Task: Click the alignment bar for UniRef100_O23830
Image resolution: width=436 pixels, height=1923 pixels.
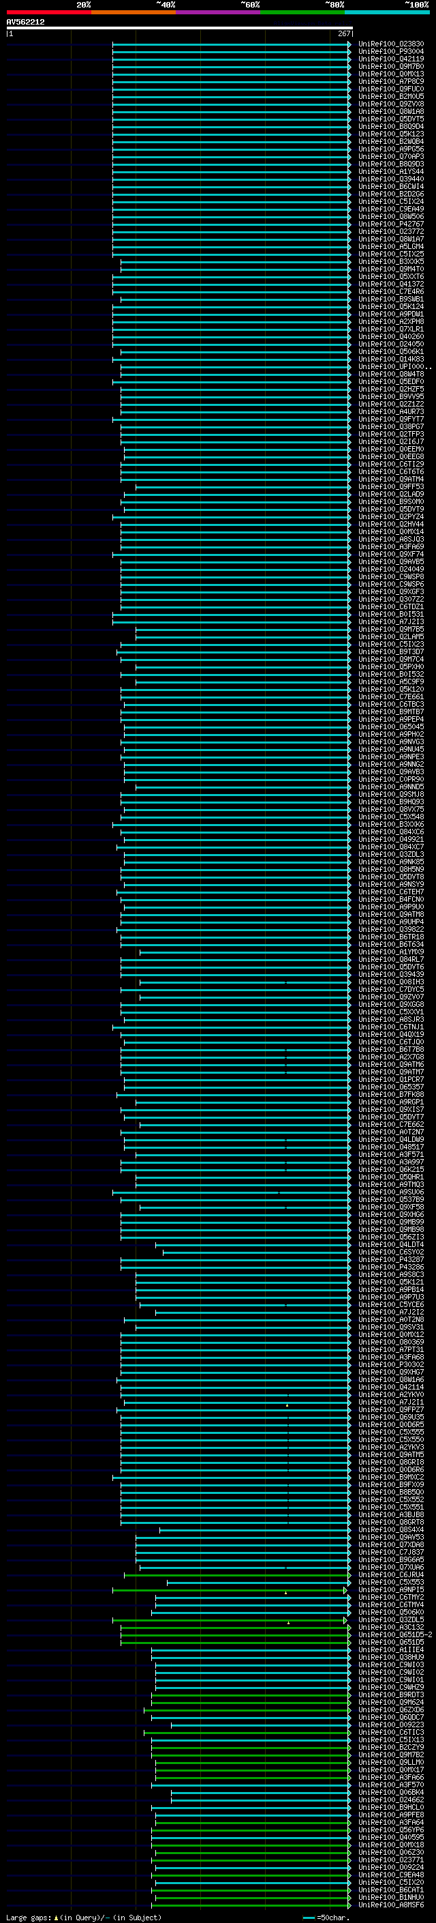Action: coord(232,44)
